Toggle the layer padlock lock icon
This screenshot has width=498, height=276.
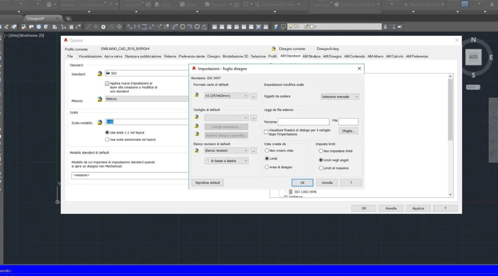306,27
